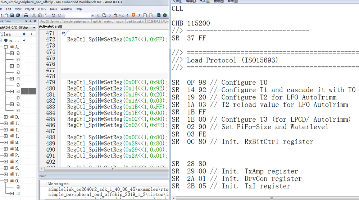Open the Workspace panel options arrow
Viewport: 359px width, 200px height.
pyautogui.click(x=26, y=21)
